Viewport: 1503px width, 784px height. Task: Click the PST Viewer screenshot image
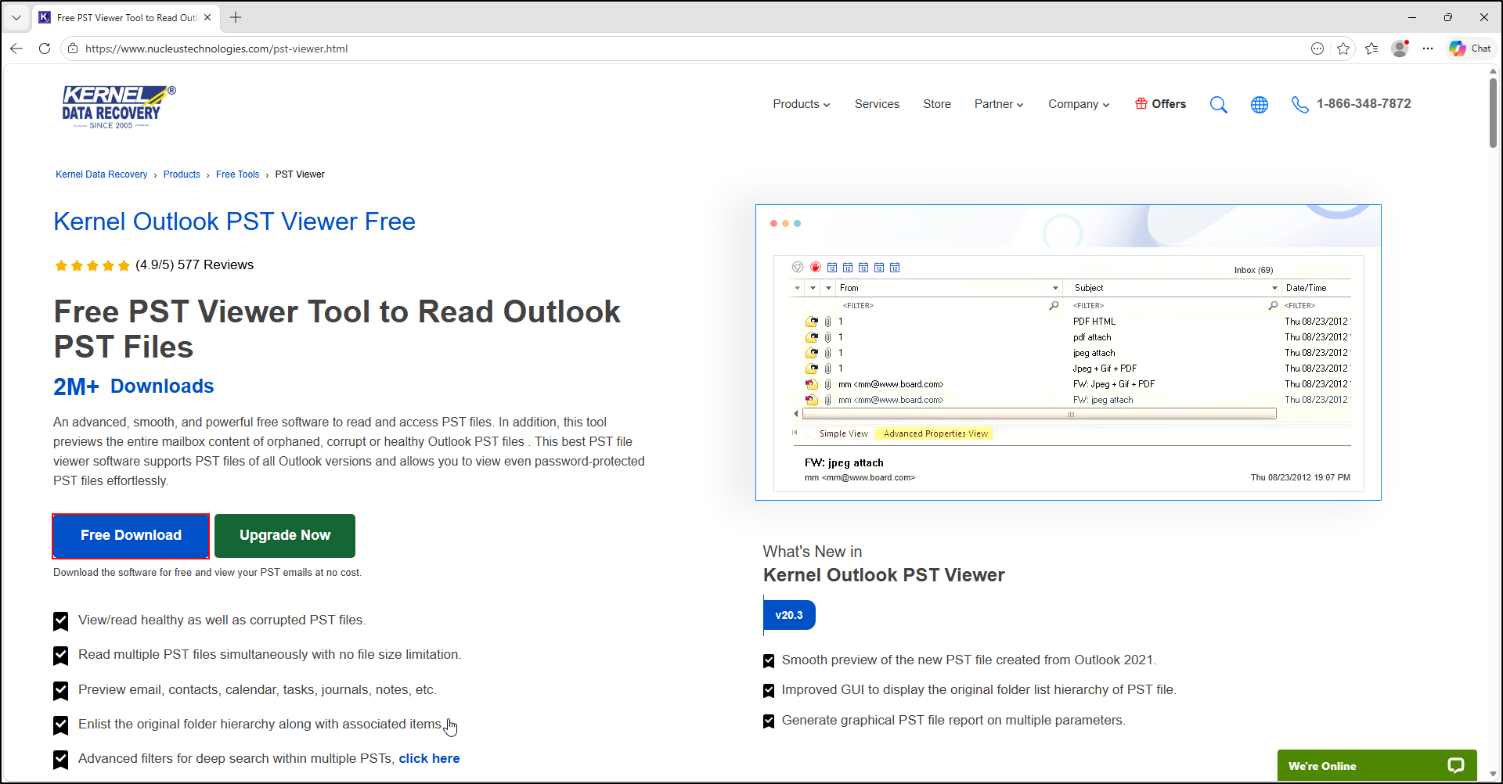[1068, 352]
